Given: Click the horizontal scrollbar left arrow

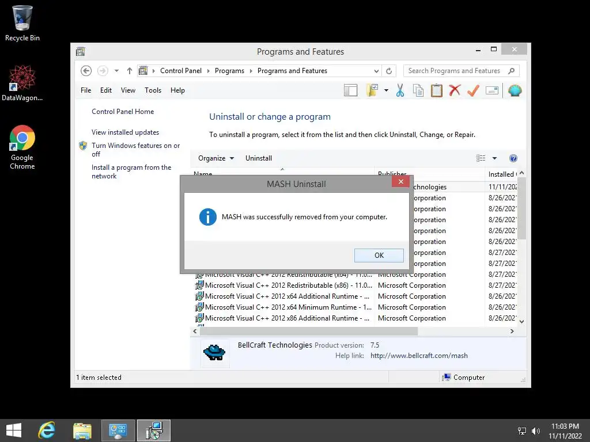Looking at the screenshot, I should 195,331.
